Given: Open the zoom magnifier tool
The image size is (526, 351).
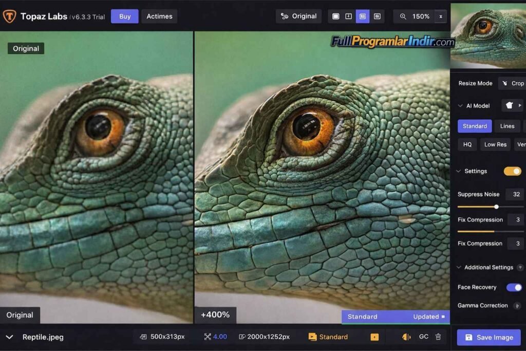Looking at the screenshot, I should (404, 16).
